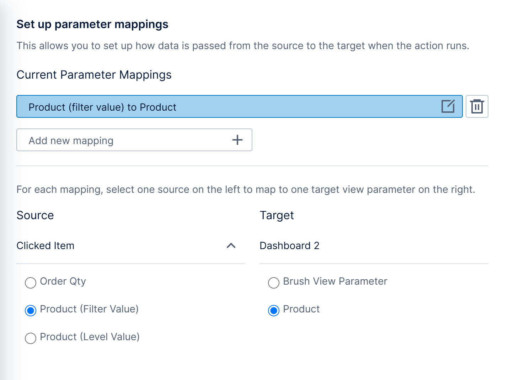Viewport: 508px width, 380px height.
Task: Click the Brush View Parameter label
Action: 335,281
